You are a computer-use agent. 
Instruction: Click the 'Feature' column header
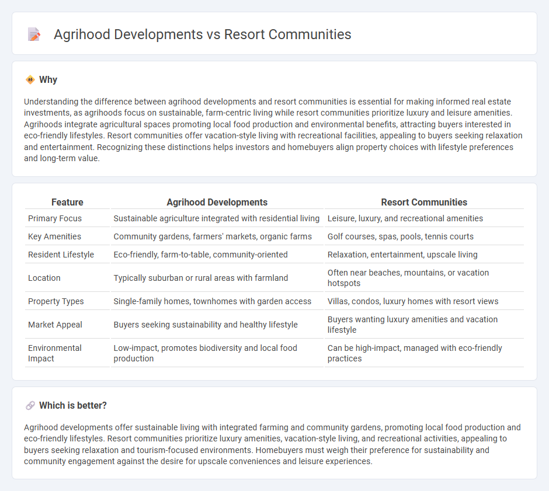[x=67, y=202]
